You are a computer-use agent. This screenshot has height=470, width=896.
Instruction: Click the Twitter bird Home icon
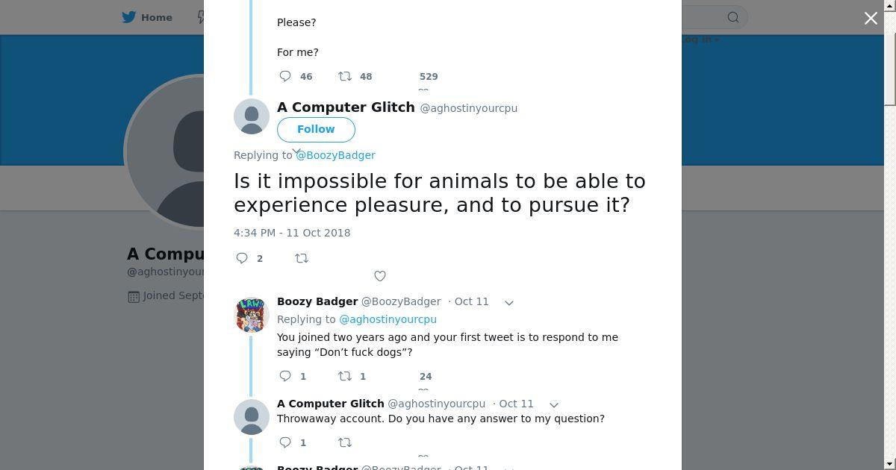pos(129,17)
